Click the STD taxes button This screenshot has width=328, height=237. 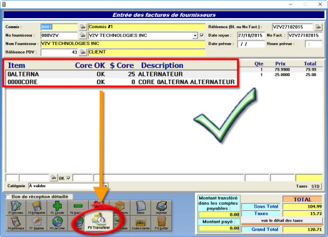point(316,186)
